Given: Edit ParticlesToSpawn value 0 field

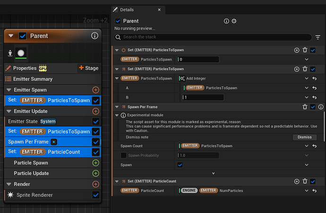Looking at the screenshot, I should (x=198, y=60).
